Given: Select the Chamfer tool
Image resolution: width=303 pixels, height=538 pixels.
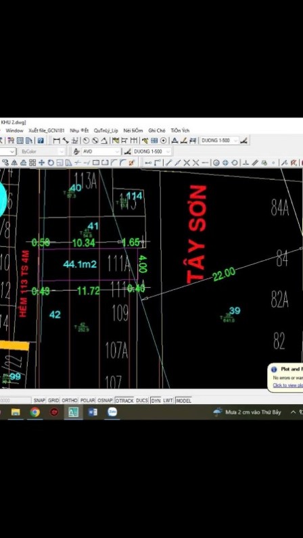Looking at the screenshot, I should pos(114,162).
